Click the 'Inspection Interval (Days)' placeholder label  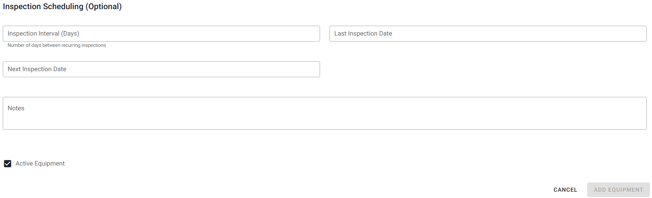coord(43,33)
